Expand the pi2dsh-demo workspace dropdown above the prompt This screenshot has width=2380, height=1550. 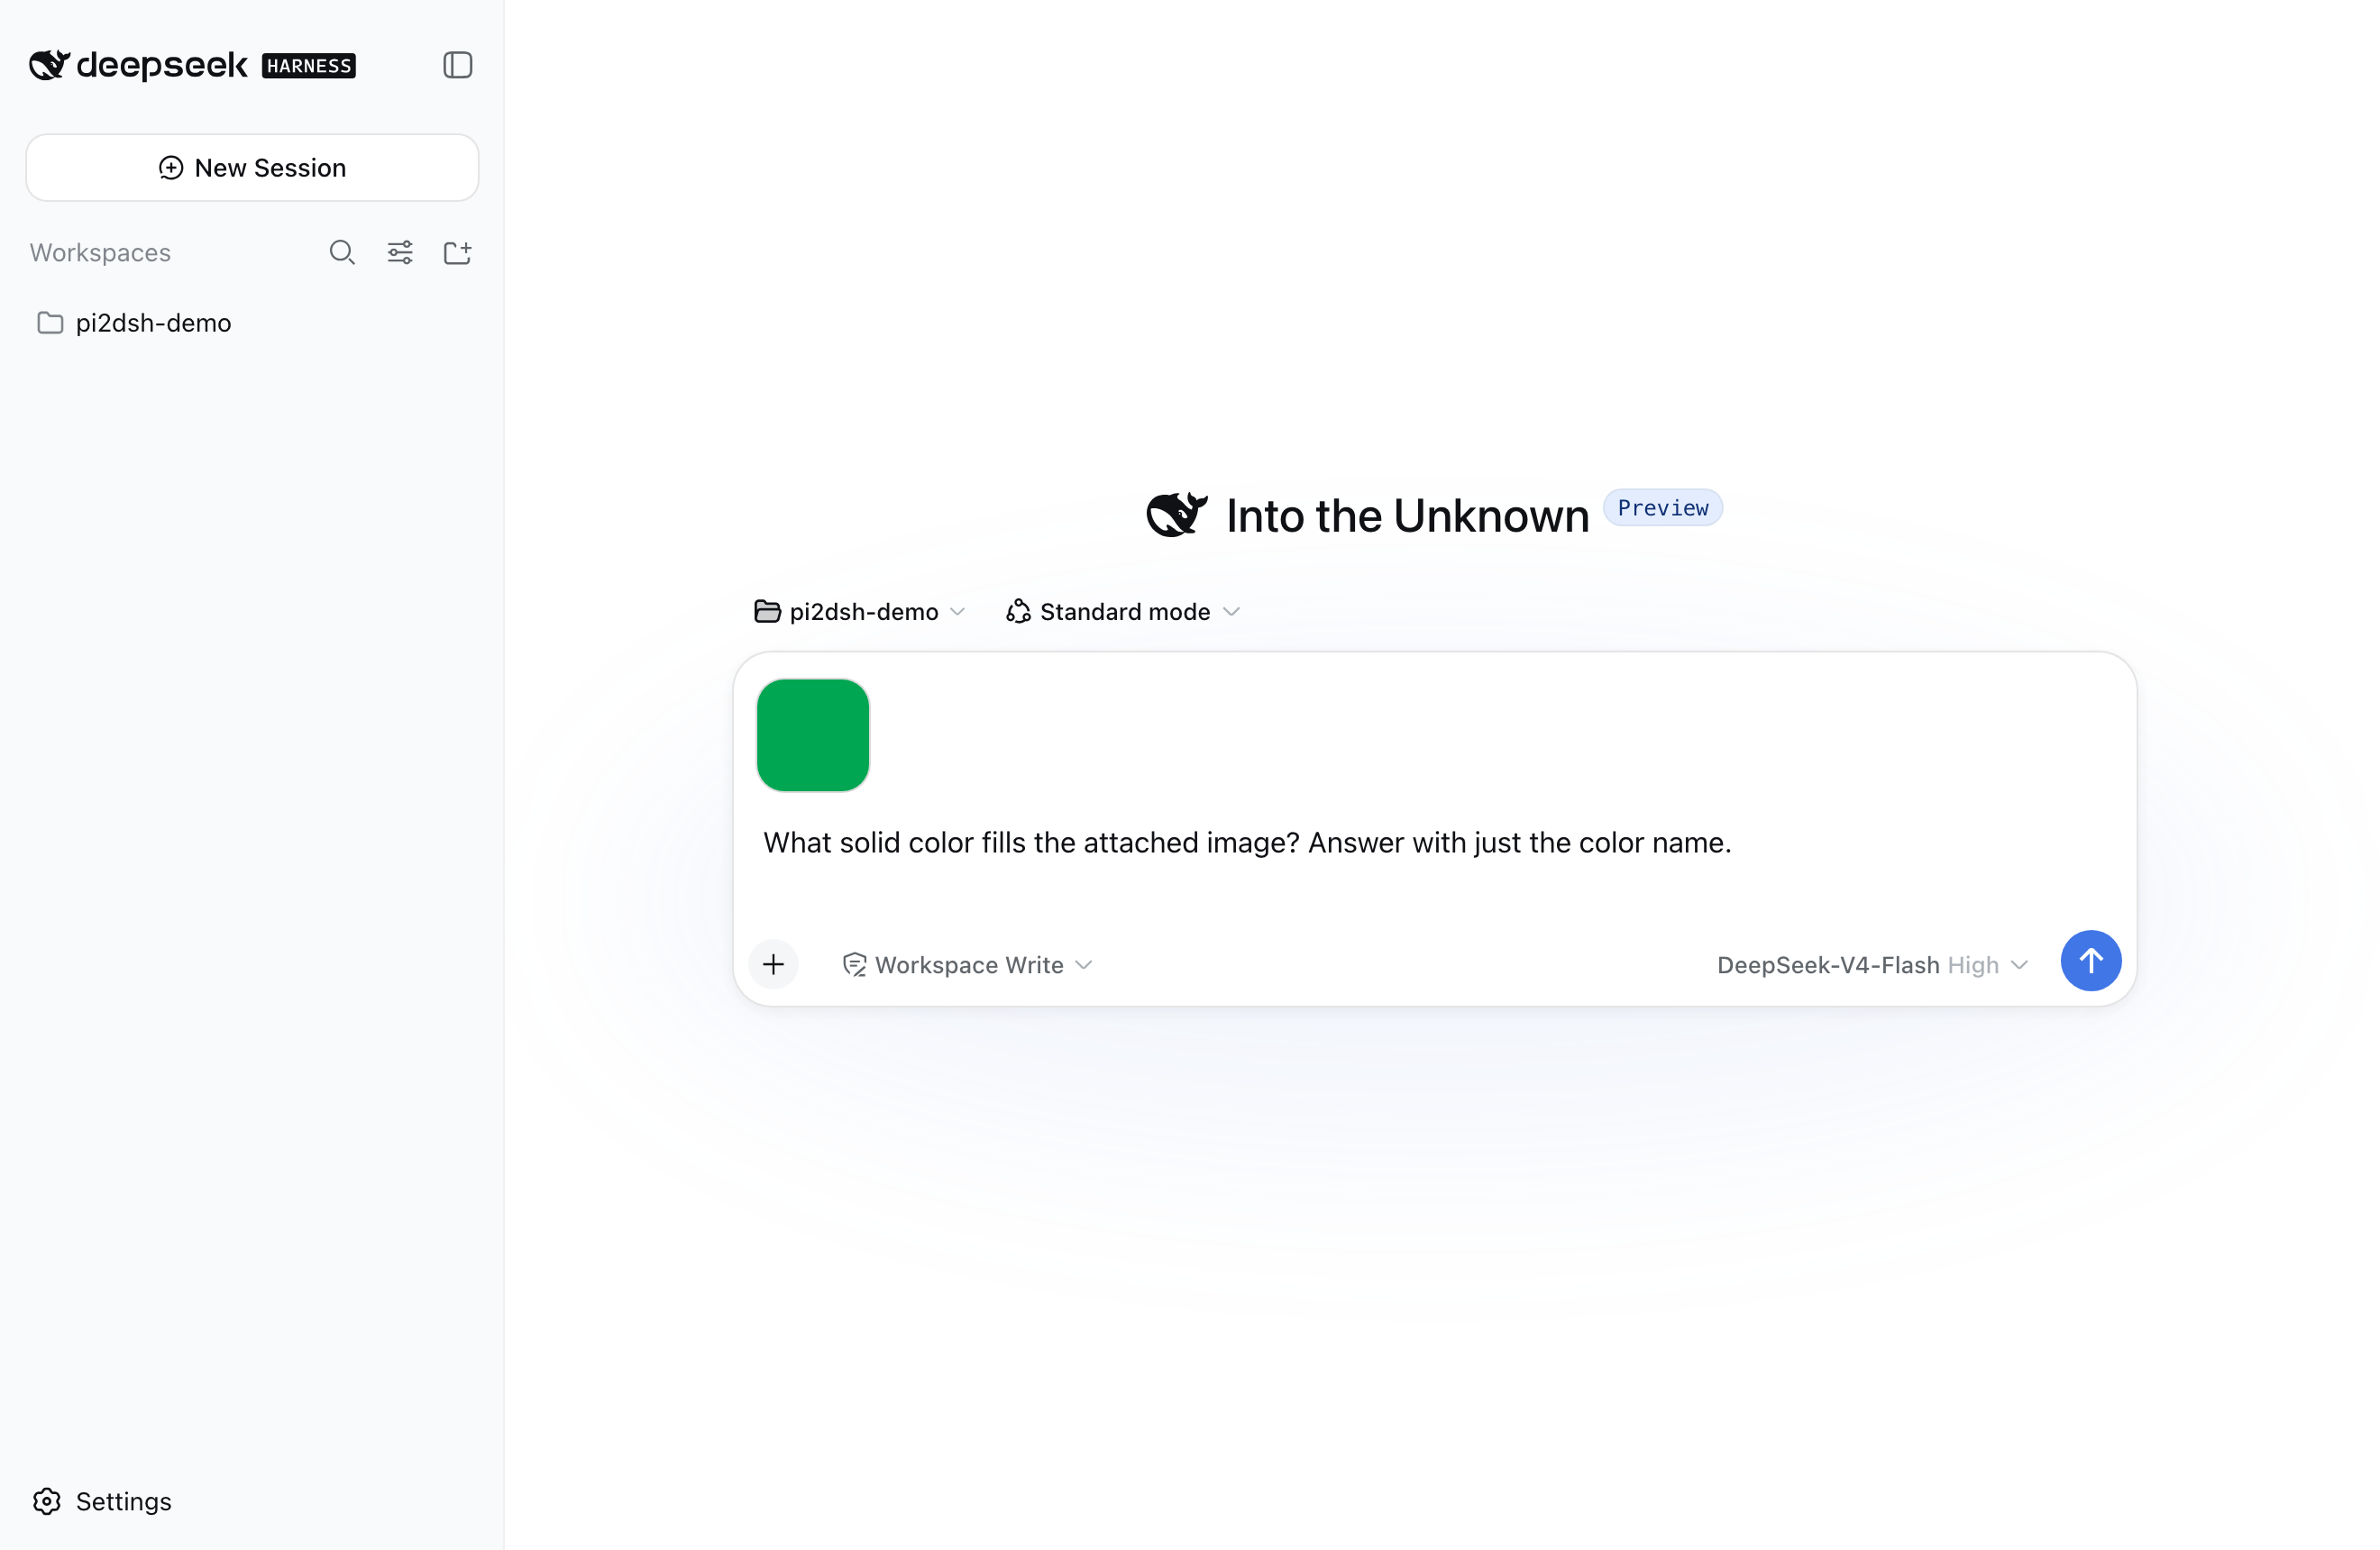pyautogui.click(x=860, y=612)
